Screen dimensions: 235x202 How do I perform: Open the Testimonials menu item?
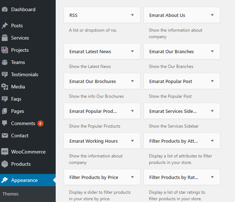pyautogui.click(x=24, y=74)
